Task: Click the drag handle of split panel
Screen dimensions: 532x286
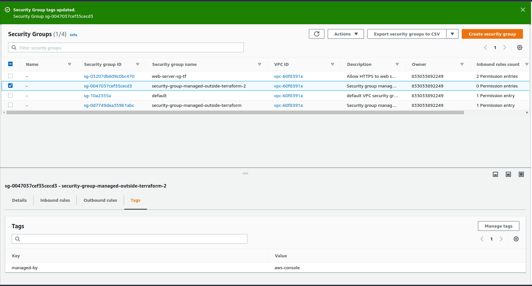Action: point(245,173)
